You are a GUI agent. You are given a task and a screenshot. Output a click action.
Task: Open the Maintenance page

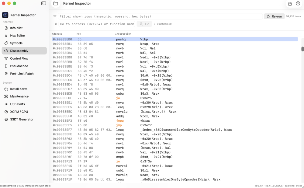point(24,96)
